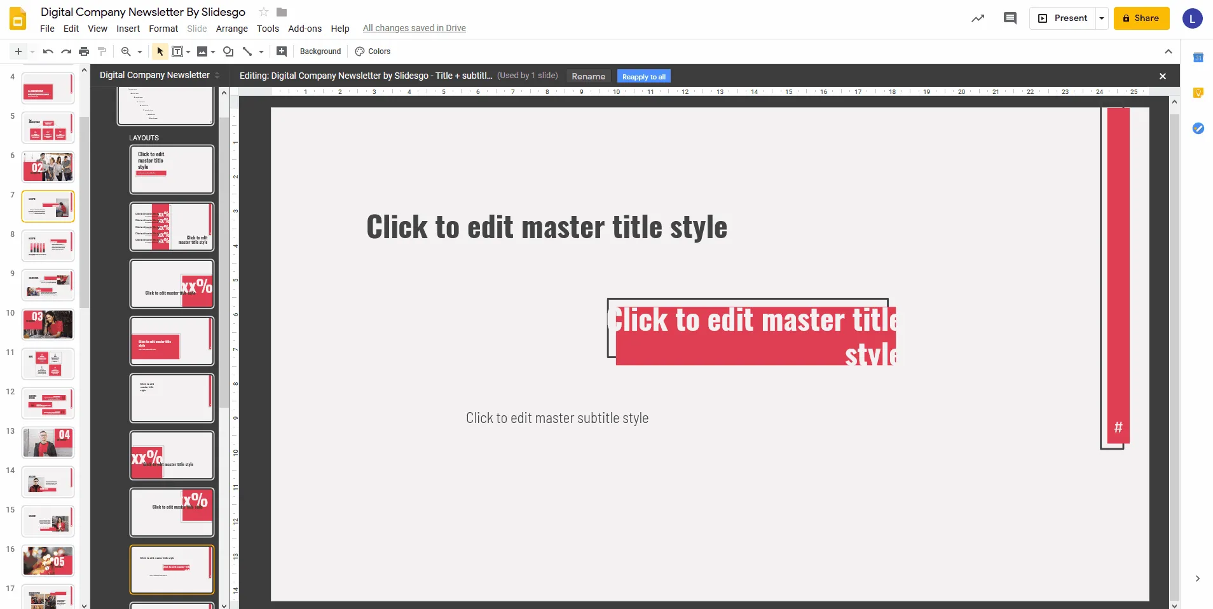Click the Undo arrow in the toolbar
The height and width of the screenshot is (609, 1213).
[x=48, y=51]
